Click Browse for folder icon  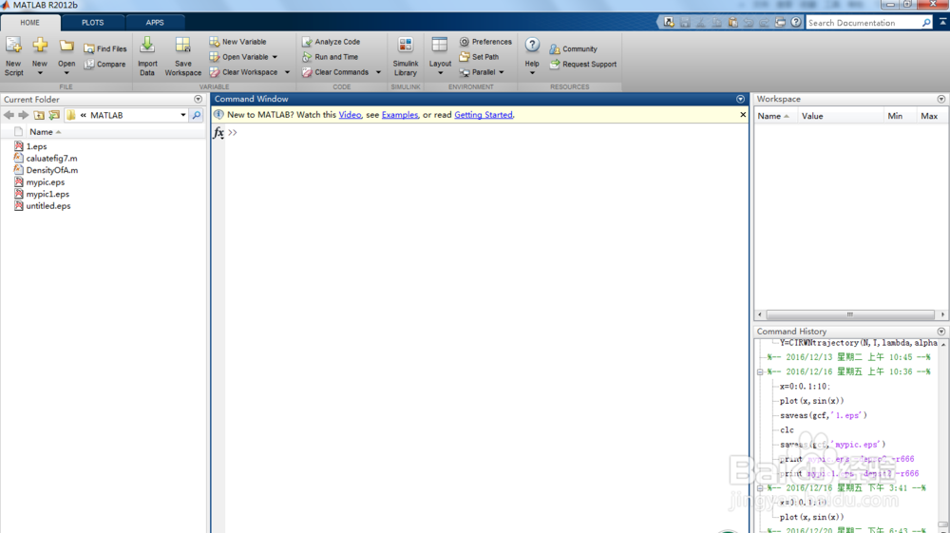click(x=54, y=115)
